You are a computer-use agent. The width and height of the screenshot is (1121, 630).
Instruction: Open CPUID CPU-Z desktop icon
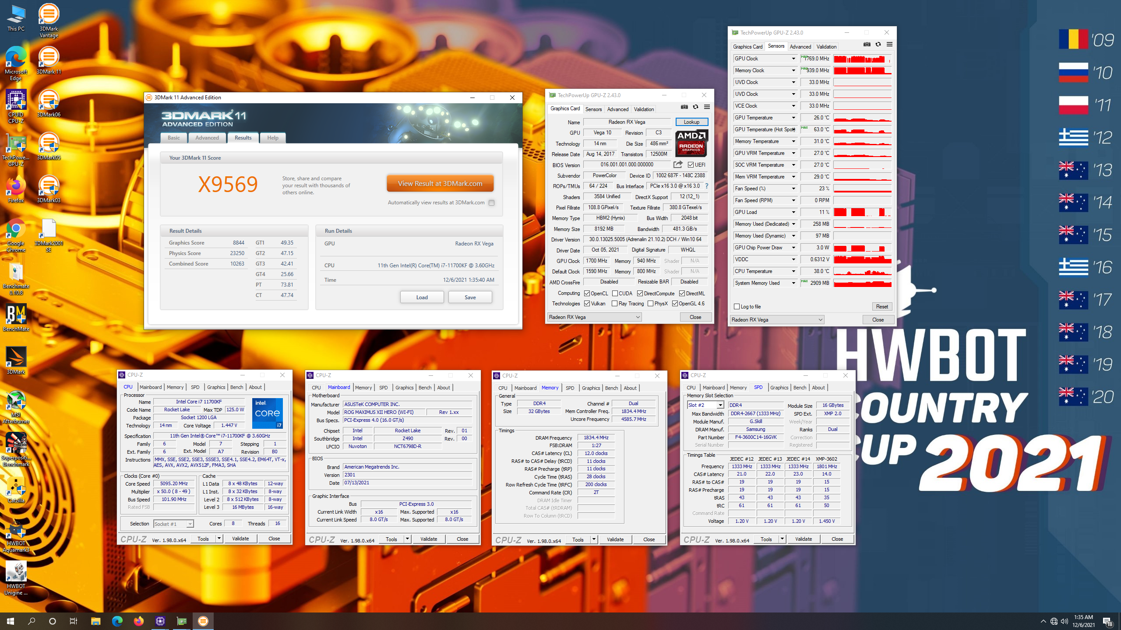(x=16, y=106)
